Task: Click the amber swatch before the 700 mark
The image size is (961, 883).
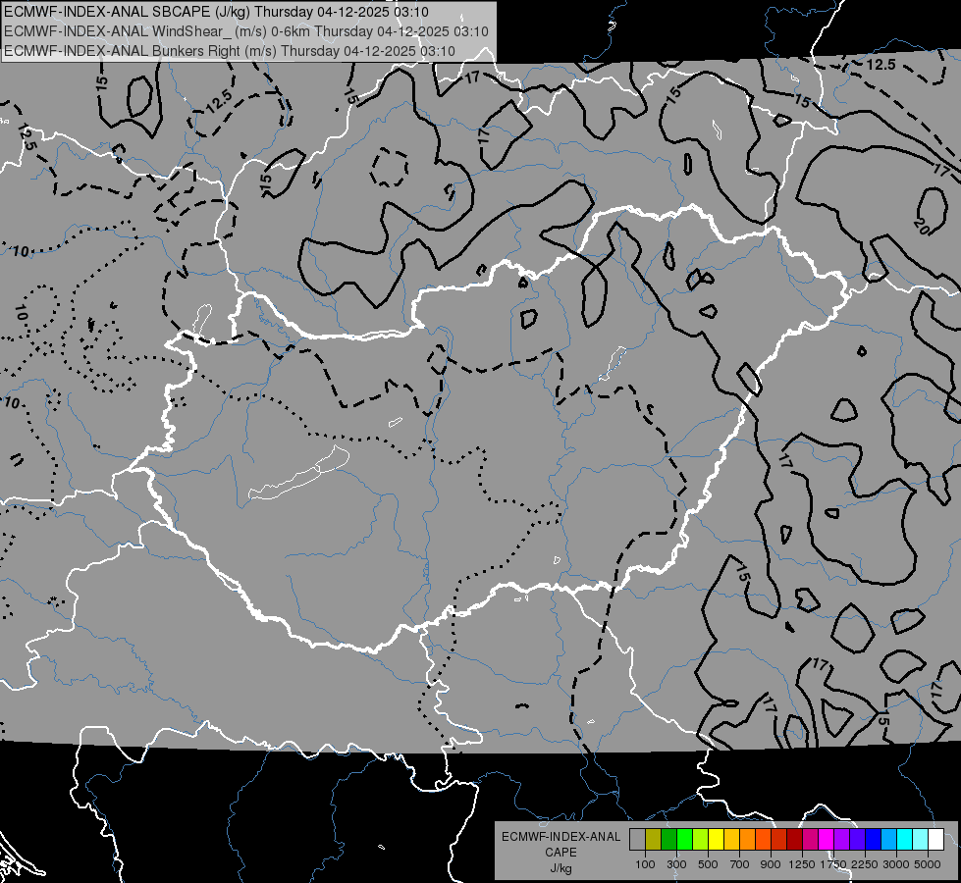Action: click(731, 840)
